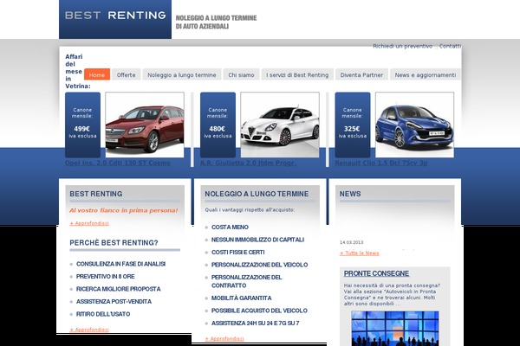Image resolution: width=520 pixels, height=346 pixels.
Task: Click Ricerca migliore proposta item
Action: [x=119, y=289]
